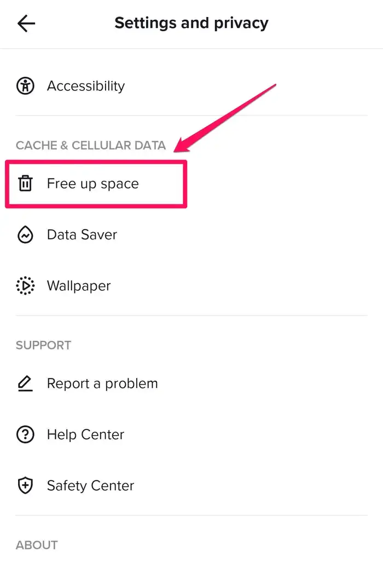Go to the Safety Center text label
Image resolution: width=383 pixels, height=562 pixels.
90,486
